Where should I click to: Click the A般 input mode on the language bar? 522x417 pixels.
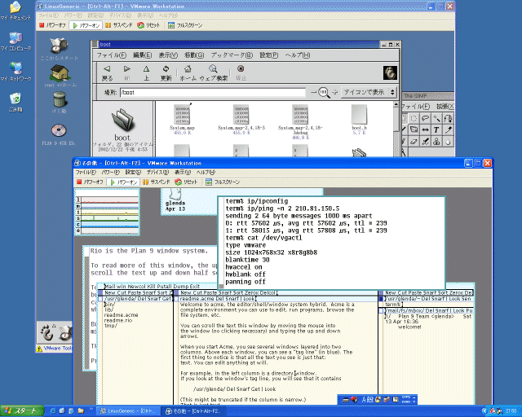coord(368,399)
